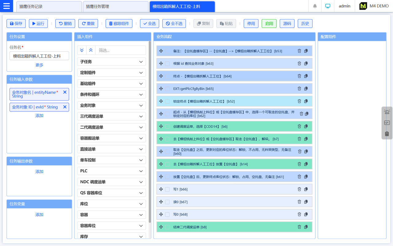Image resolution: width=393 pixels, height=246 pixels.
Task: Check the box for 根据 id 查找业务对象 [b63]
Action: pos(167,64)
